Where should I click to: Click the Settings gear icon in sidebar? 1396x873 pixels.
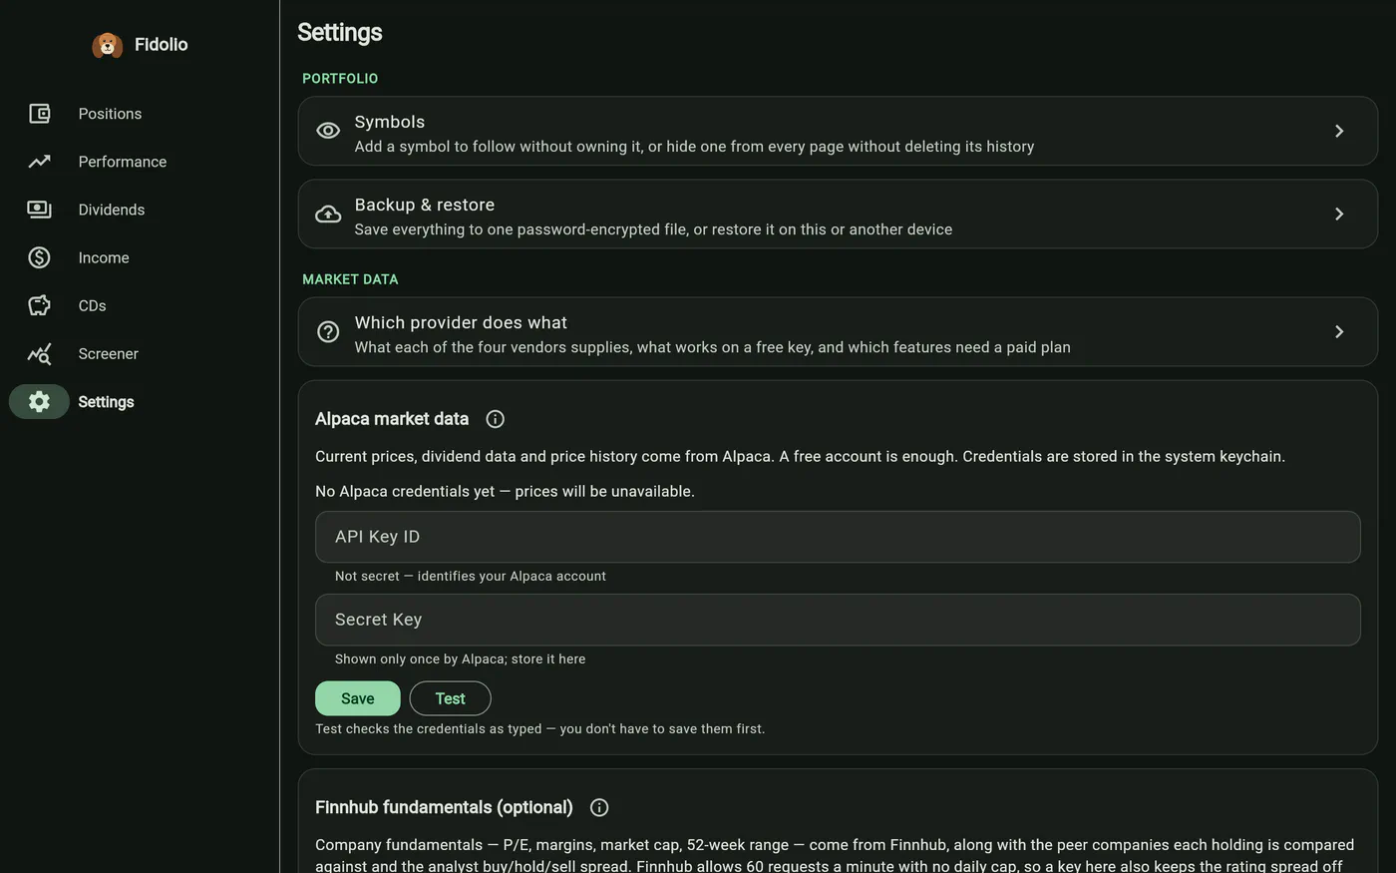click(39, 401)
